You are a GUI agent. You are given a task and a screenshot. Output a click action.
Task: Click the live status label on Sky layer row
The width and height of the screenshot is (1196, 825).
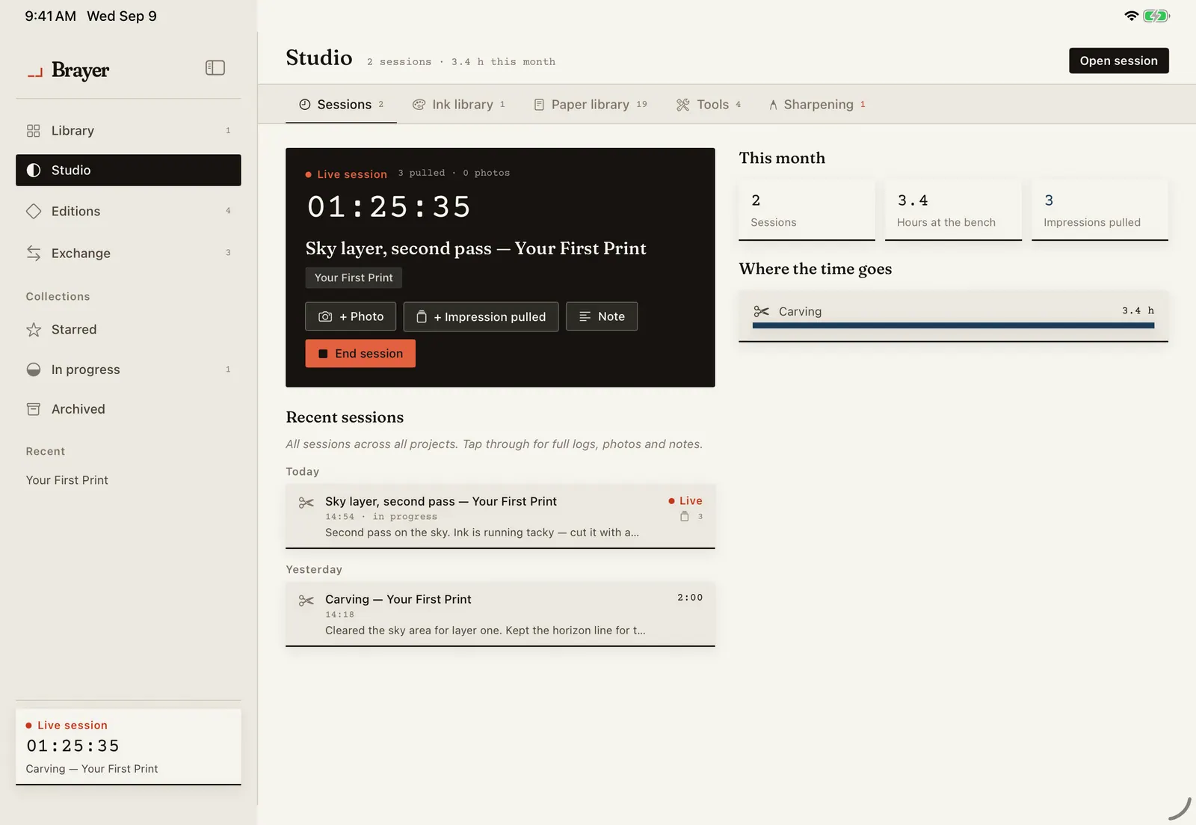(685, 501)
